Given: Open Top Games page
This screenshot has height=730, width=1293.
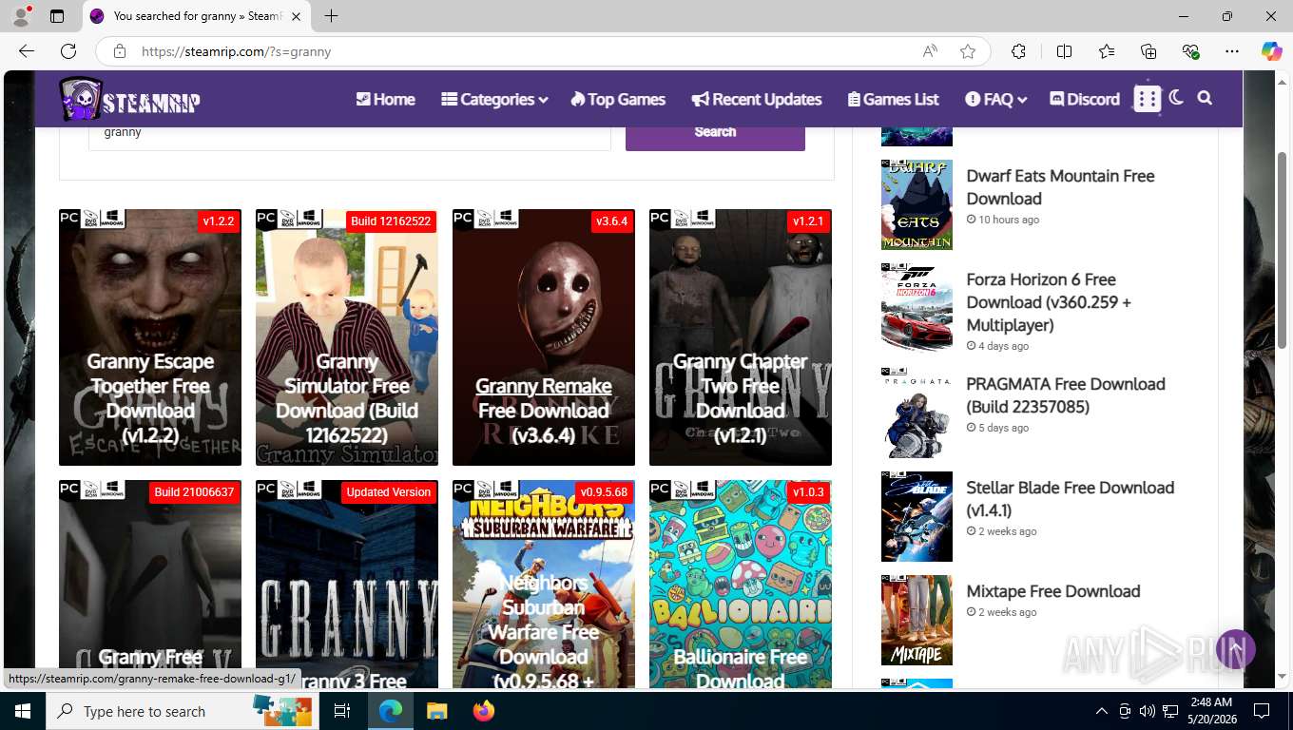Looking at the screenshot, I should tap(618, 99).
